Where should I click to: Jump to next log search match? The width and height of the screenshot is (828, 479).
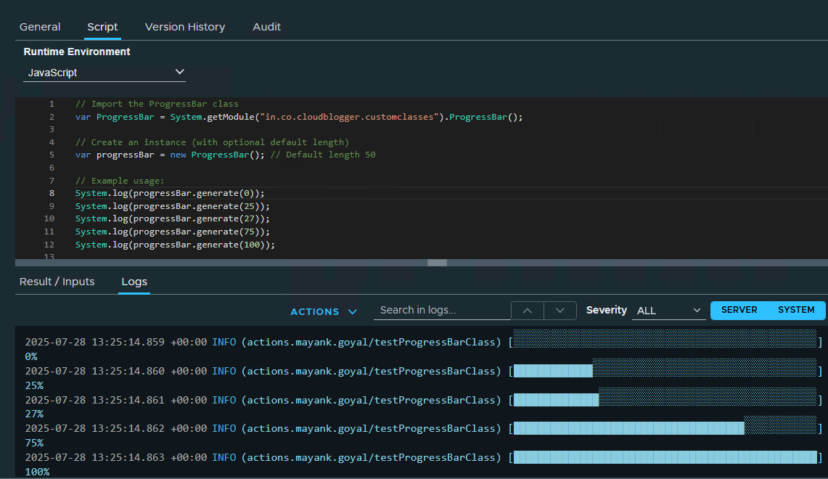coord(559,310)
